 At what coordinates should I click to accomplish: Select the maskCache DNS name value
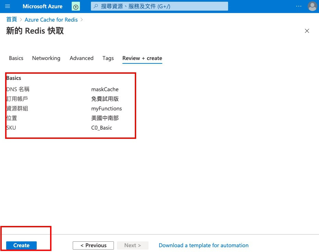click(x=105, y=89)
